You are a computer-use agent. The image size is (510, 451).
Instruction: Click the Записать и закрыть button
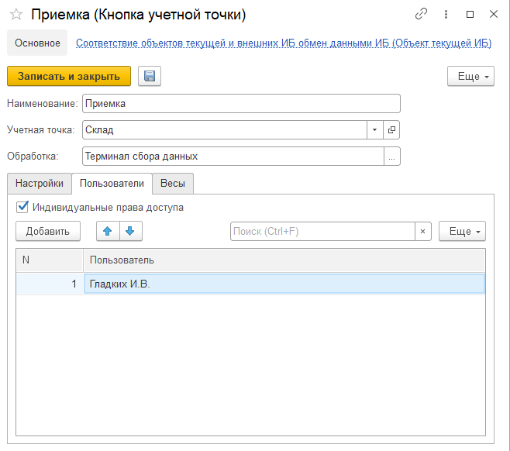click(69, 76)
